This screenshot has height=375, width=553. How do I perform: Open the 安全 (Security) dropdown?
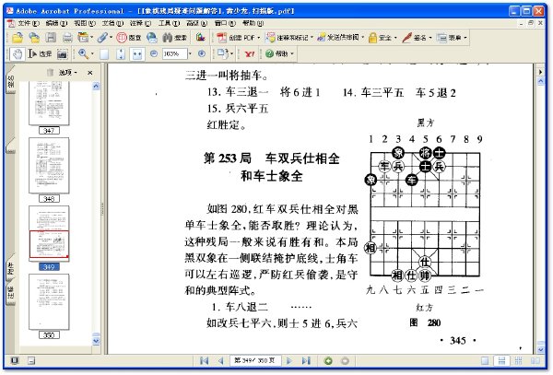coord(382,38)
